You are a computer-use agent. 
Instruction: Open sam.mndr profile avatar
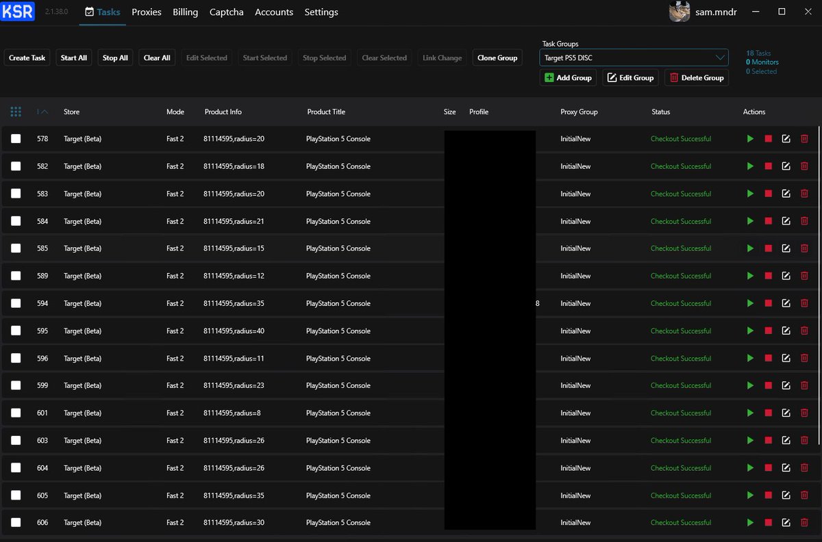(680, 12)
